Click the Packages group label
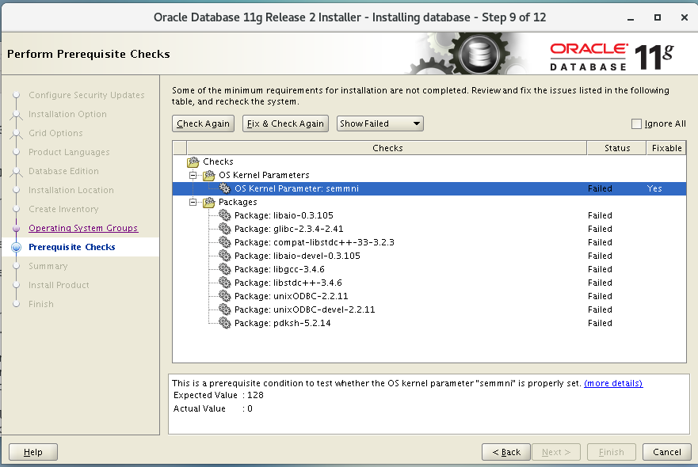 [238, 203]
